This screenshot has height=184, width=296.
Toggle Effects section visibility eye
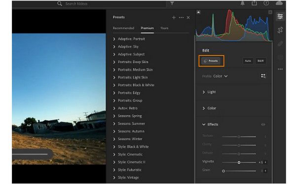tap(263, 124)
